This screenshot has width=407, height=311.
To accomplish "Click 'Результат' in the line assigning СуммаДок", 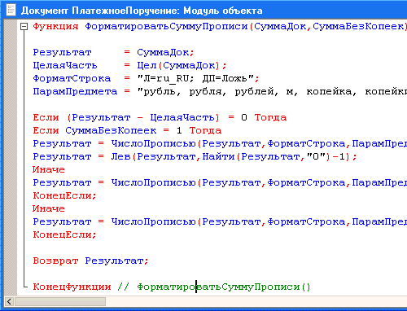I will tap(62, 52).
